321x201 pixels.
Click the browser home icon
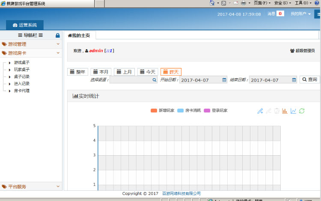coord(212,3)
